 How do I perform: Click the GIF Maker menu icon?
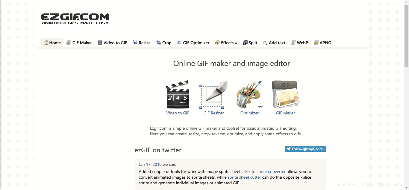click(69, 43)
